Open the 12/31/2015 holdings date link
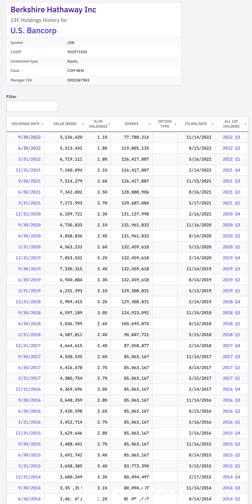 (28, 433)
